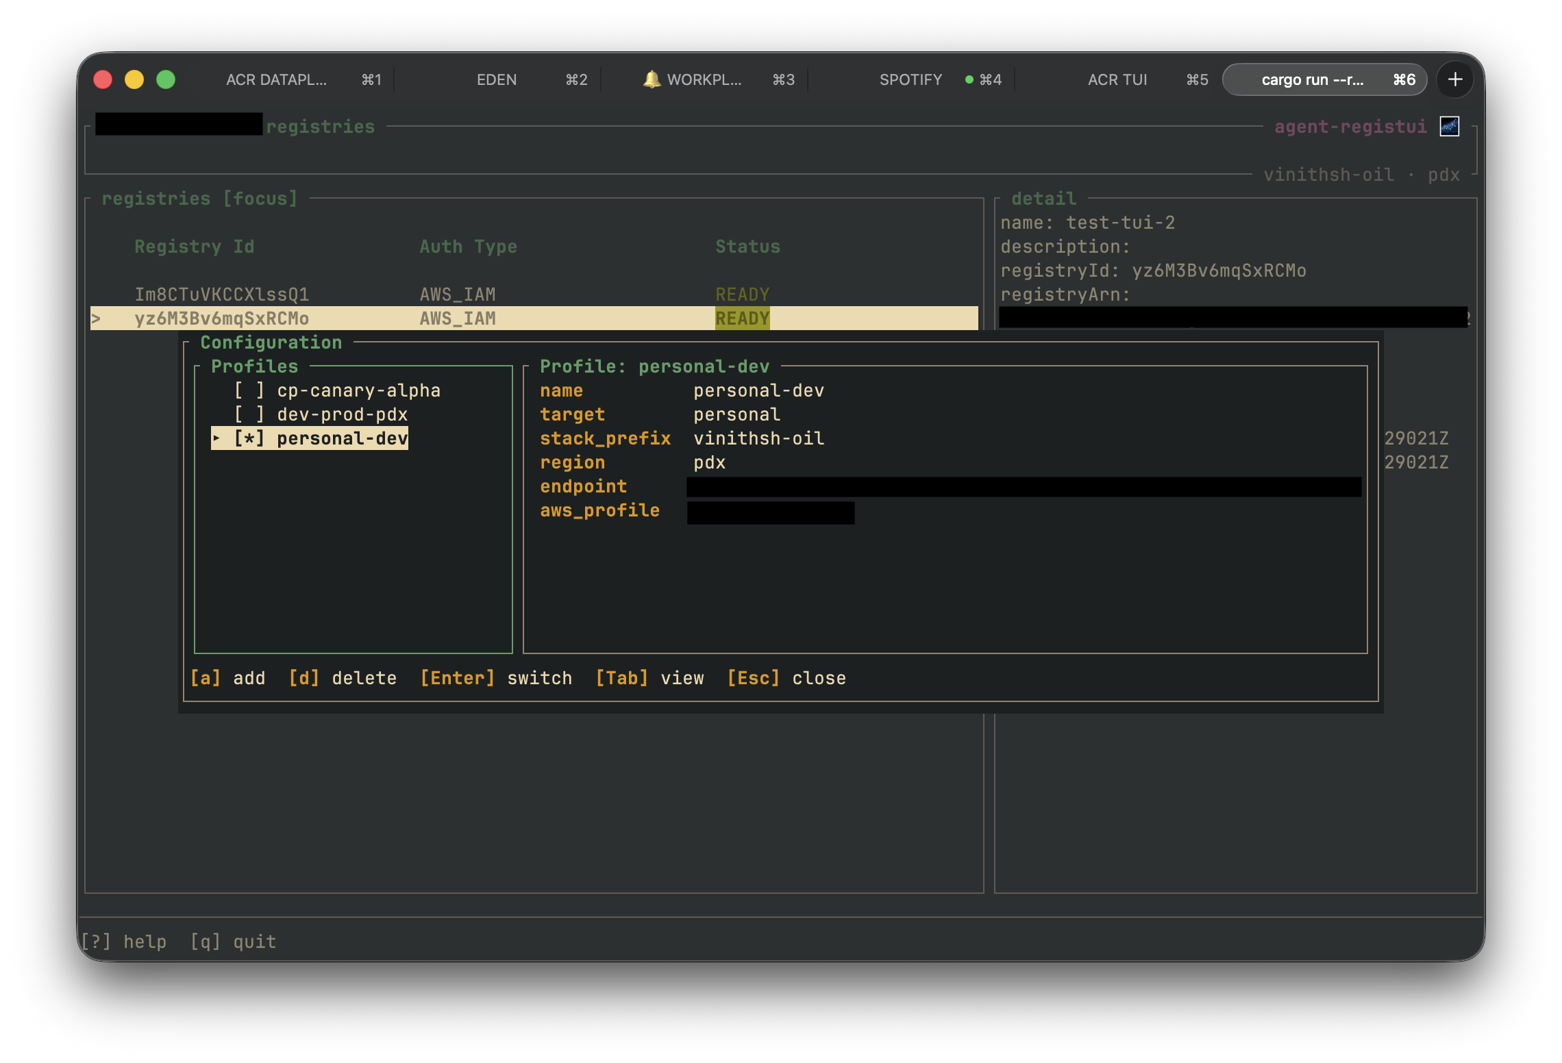The width and height of the screenshot is (1562, 1063).
Task: Click the Profiles pane title
Action: click(255, 366)
